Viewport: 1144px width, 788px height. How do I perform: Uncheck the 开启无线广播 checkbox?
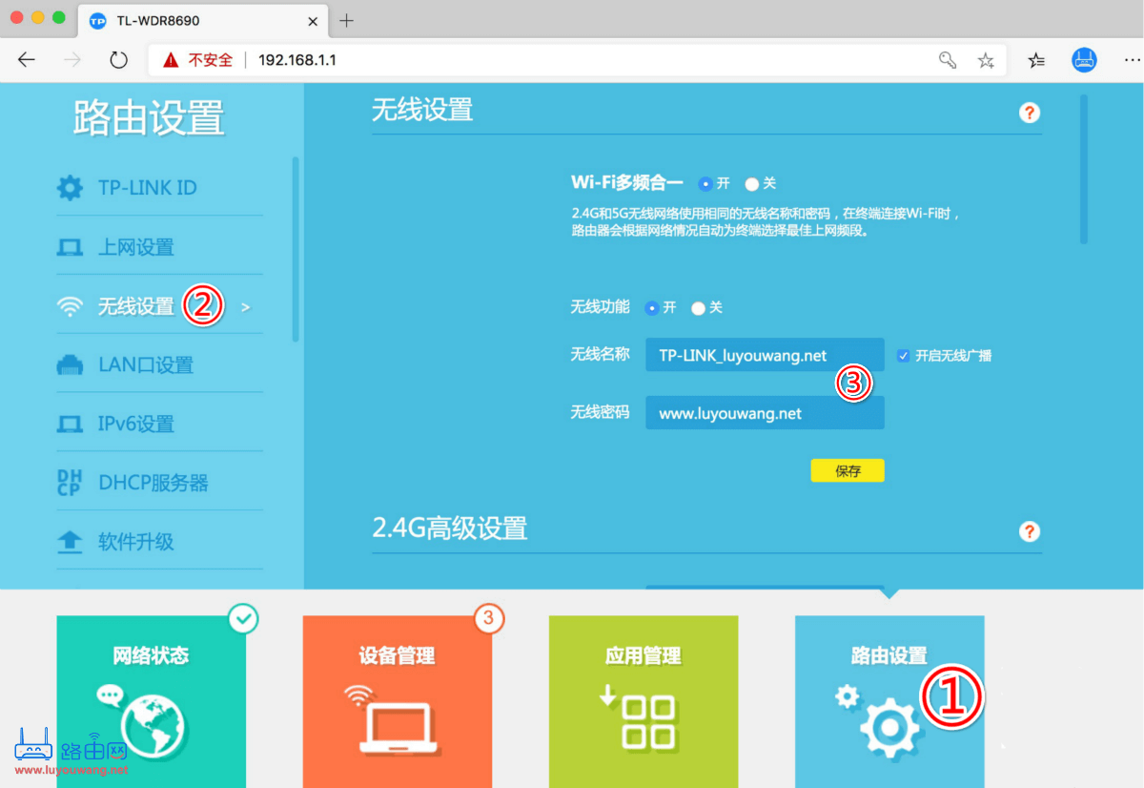pos(902,355)
